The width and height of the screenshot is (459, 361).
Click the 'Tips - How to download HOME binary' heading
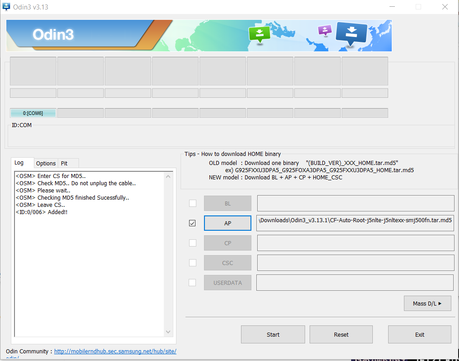[x=232, y=154]
